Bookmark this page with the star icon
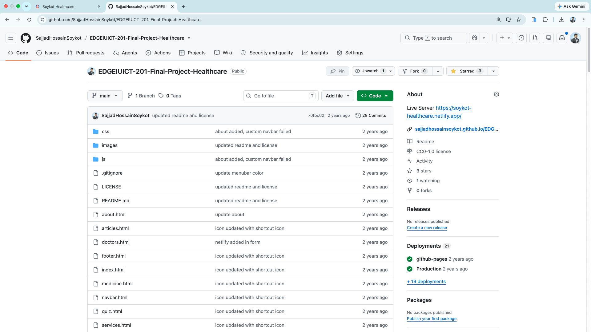Screen dimensions: 591x332 (519, 20)
